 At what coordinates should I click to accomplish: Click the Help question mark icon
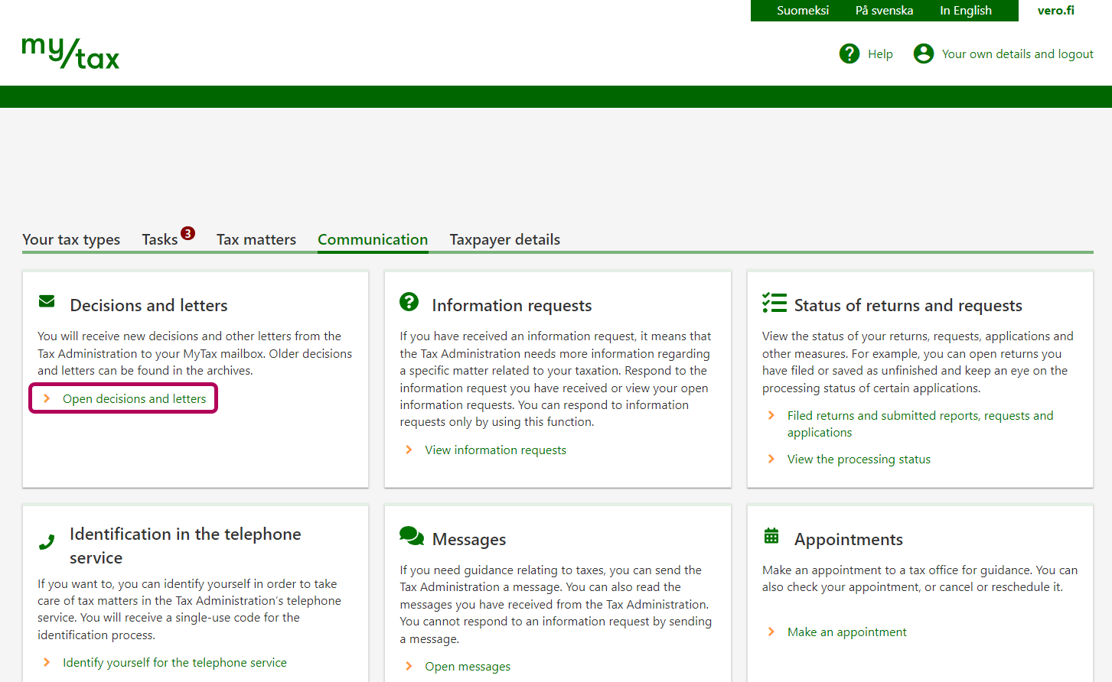(x=849, y=54)
